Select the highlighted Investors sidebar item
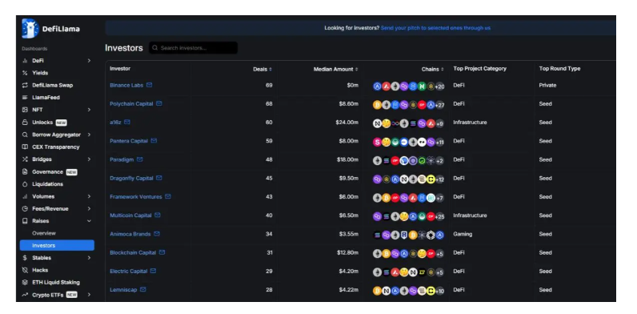The width and height of the screenshot is (637, 314). coord(57,245)
